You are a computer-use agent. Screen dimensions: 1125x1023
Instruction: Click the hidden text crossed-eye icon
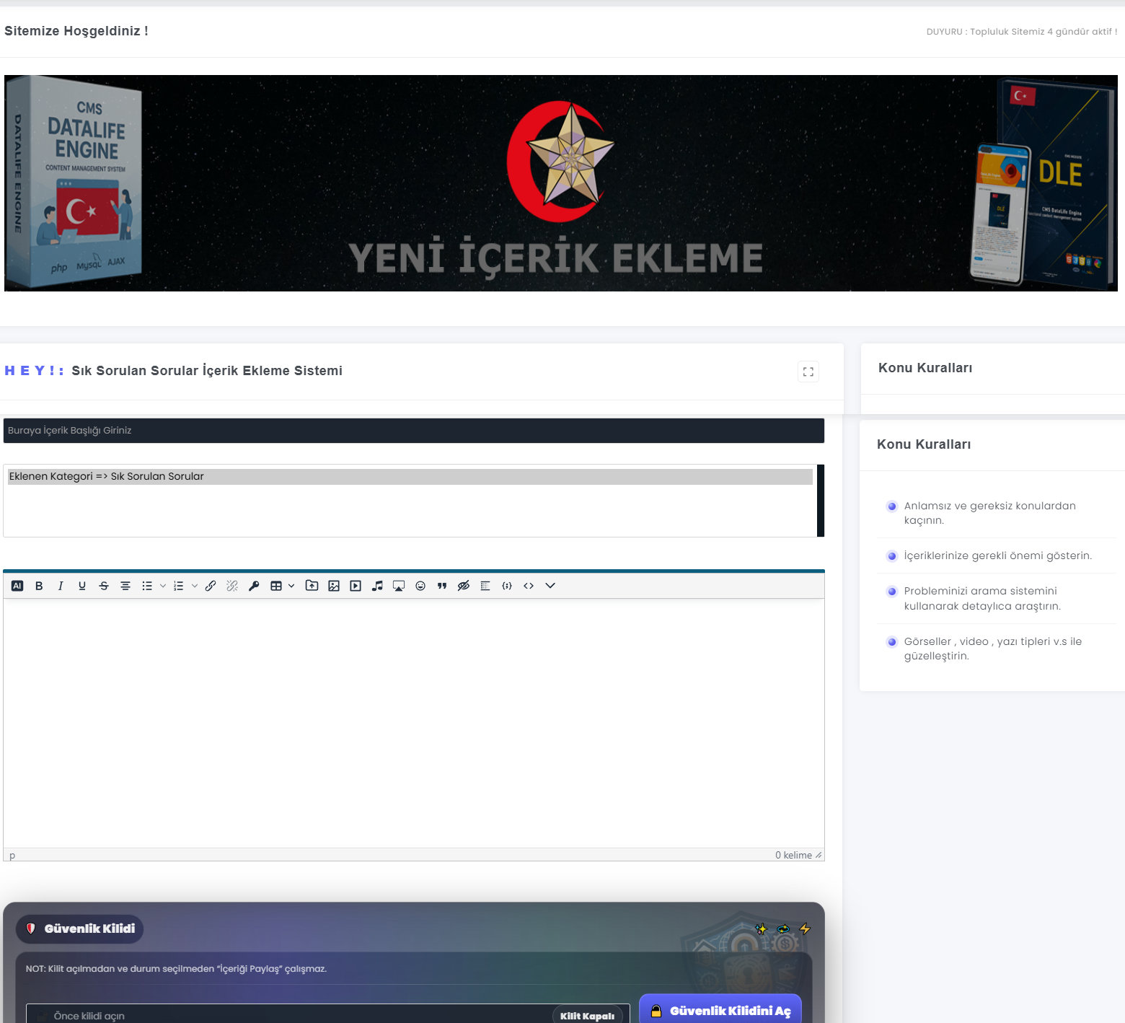click(x=464, y=586)
